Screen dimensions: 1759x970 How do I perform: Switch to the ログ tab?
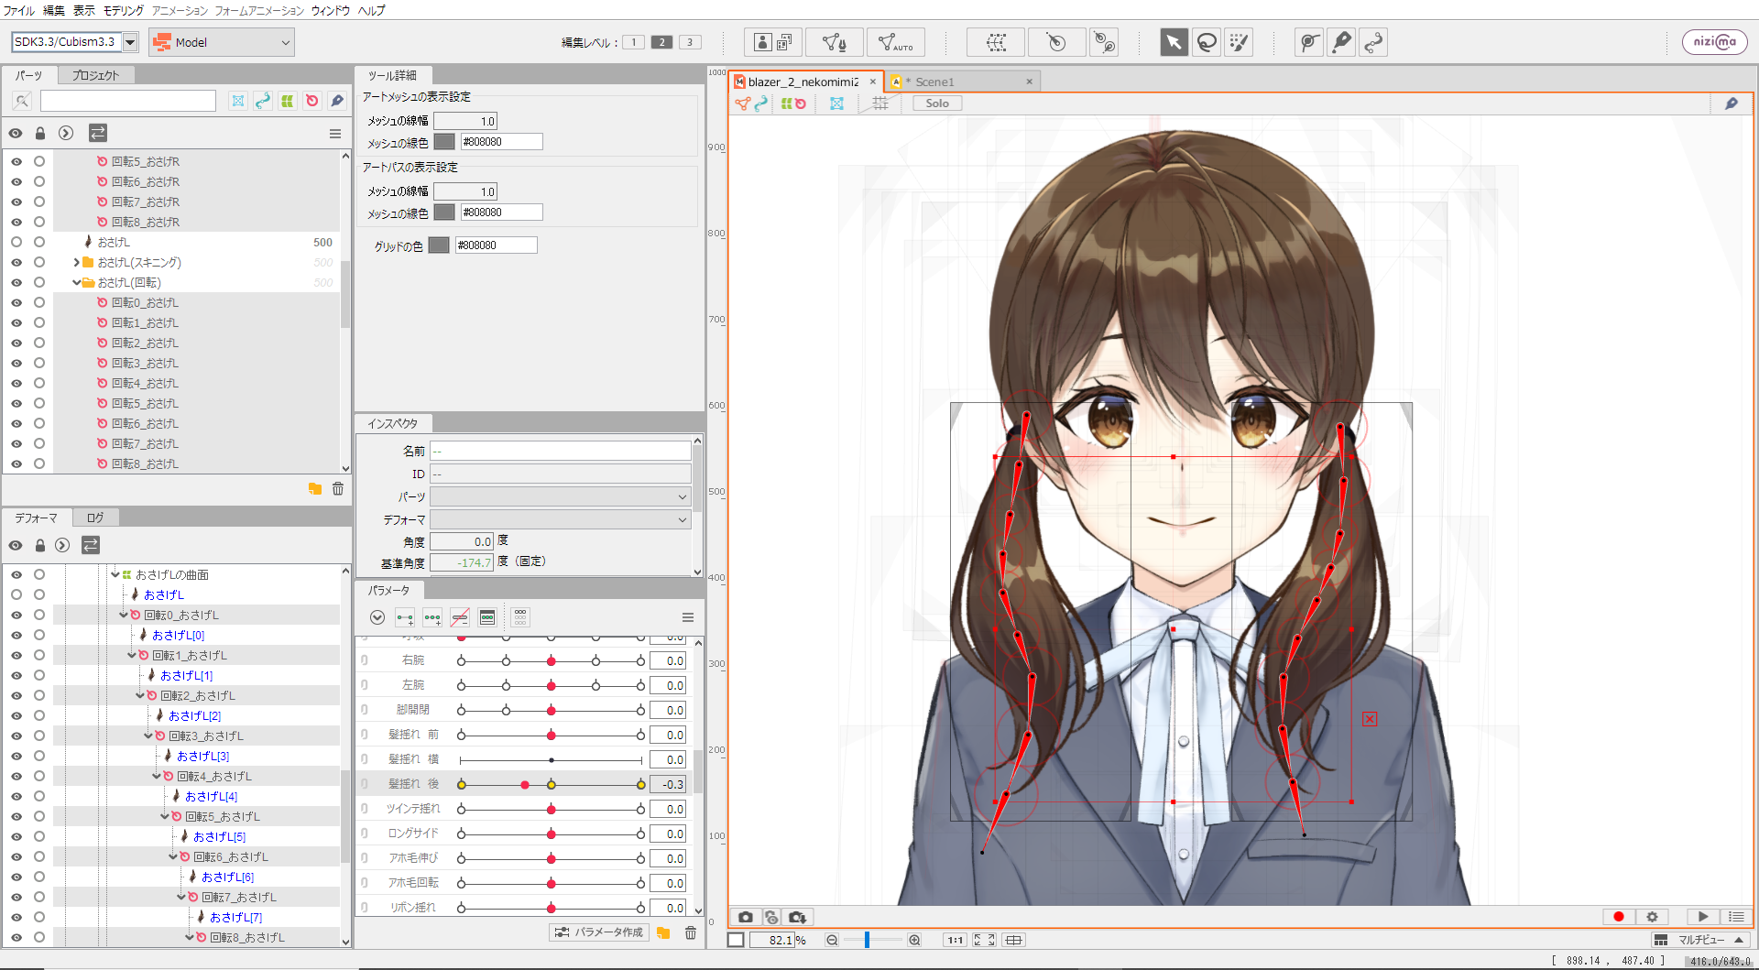click(x=95, y=518)
